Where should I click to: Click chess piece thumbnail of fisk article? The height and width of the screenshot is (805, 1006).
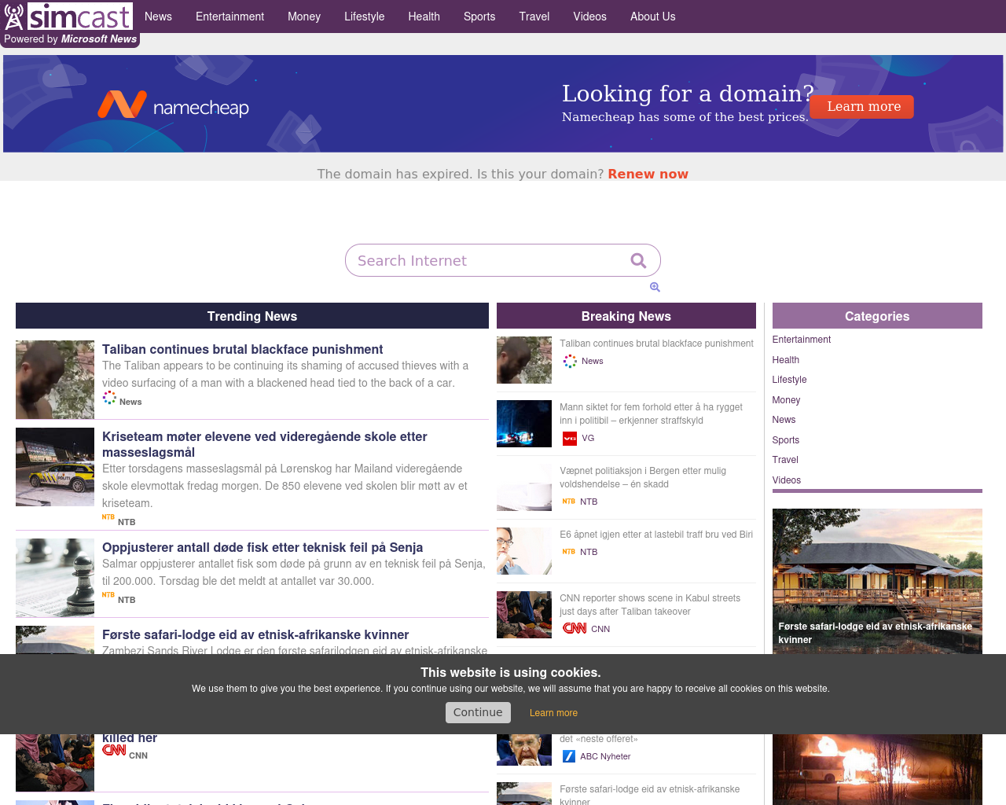pyautogui.click(x=55, y=578)
